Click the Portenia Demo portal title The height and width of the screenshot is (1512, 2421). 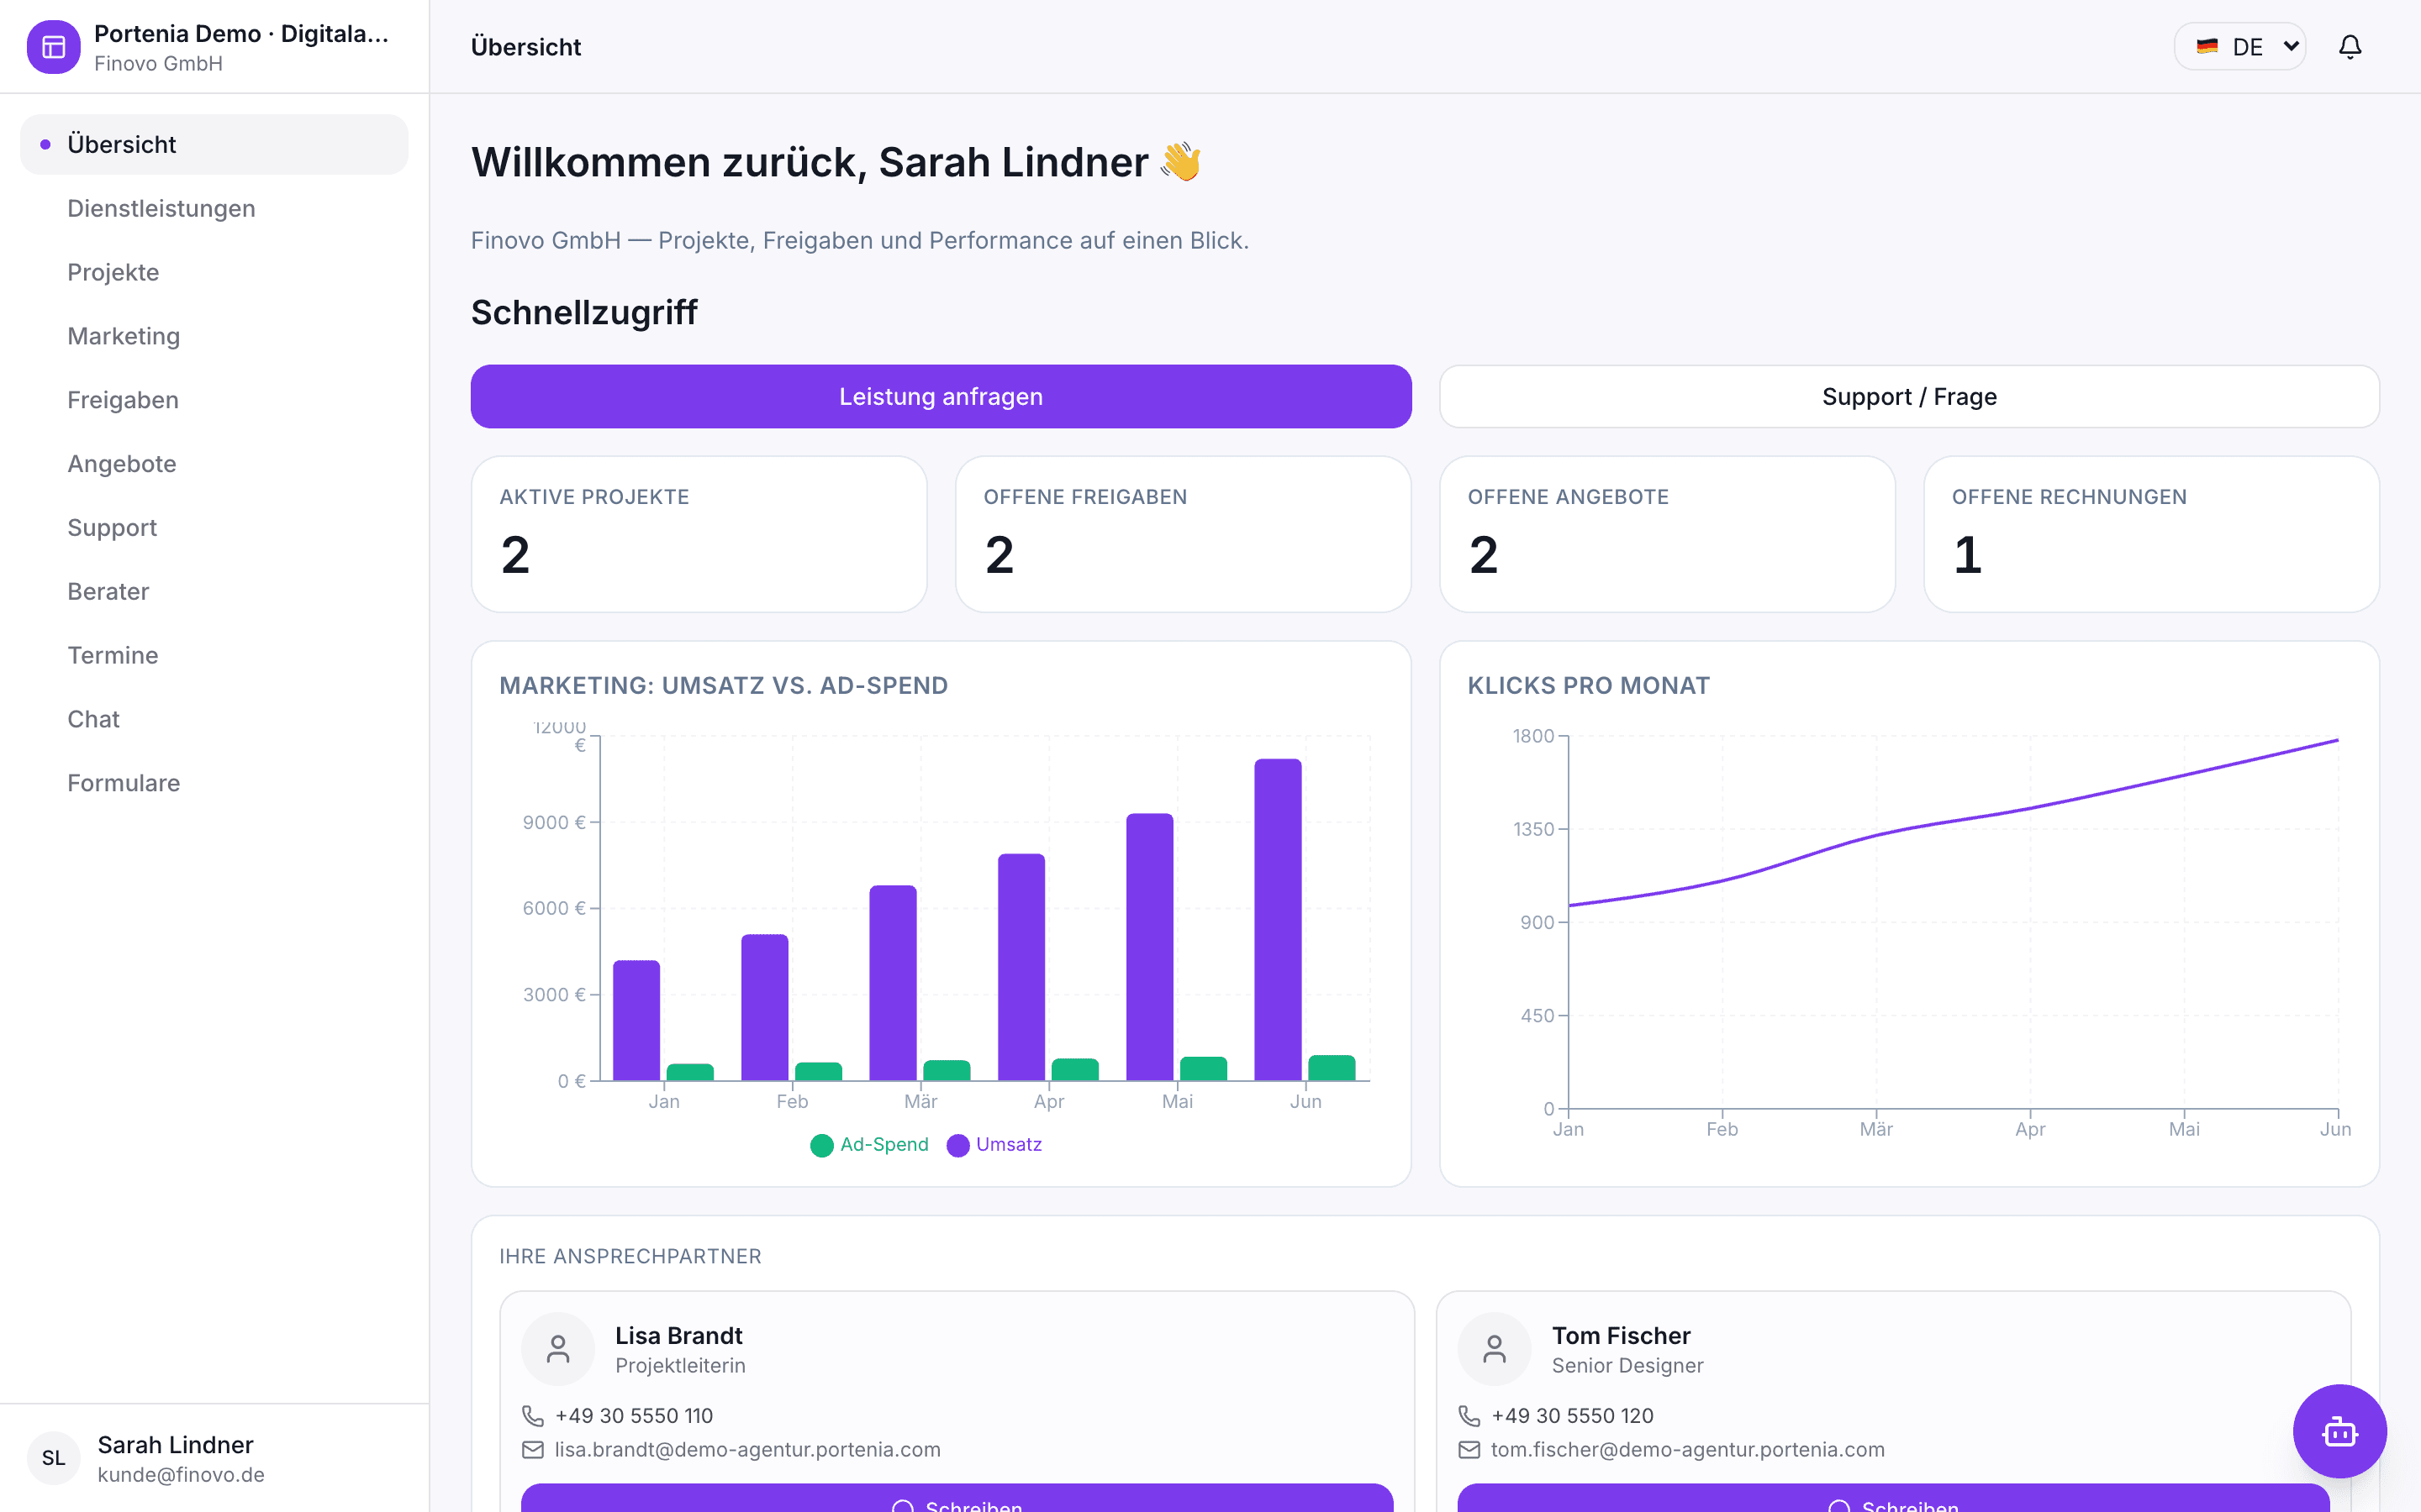[x=241, y=33]
